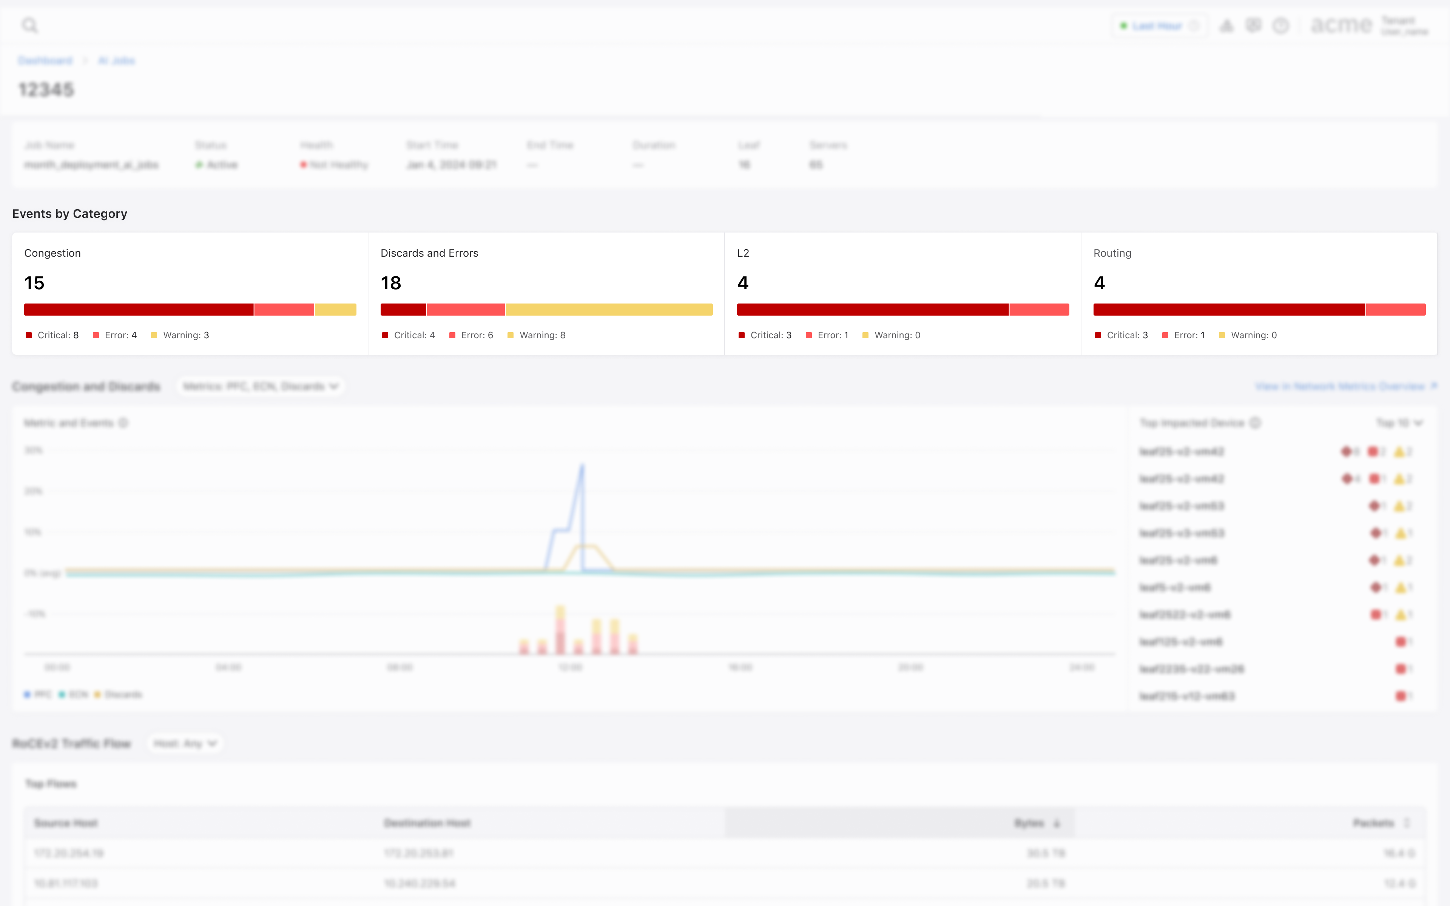
Task: Click info icon next to Top Impacted Device
Action: coord(1255,423)
